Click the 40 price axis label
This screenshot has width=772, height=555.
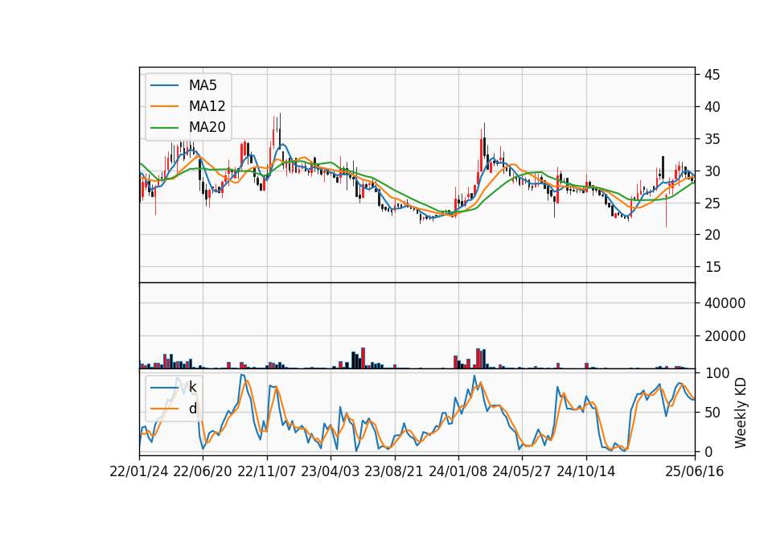coord(712,107)
